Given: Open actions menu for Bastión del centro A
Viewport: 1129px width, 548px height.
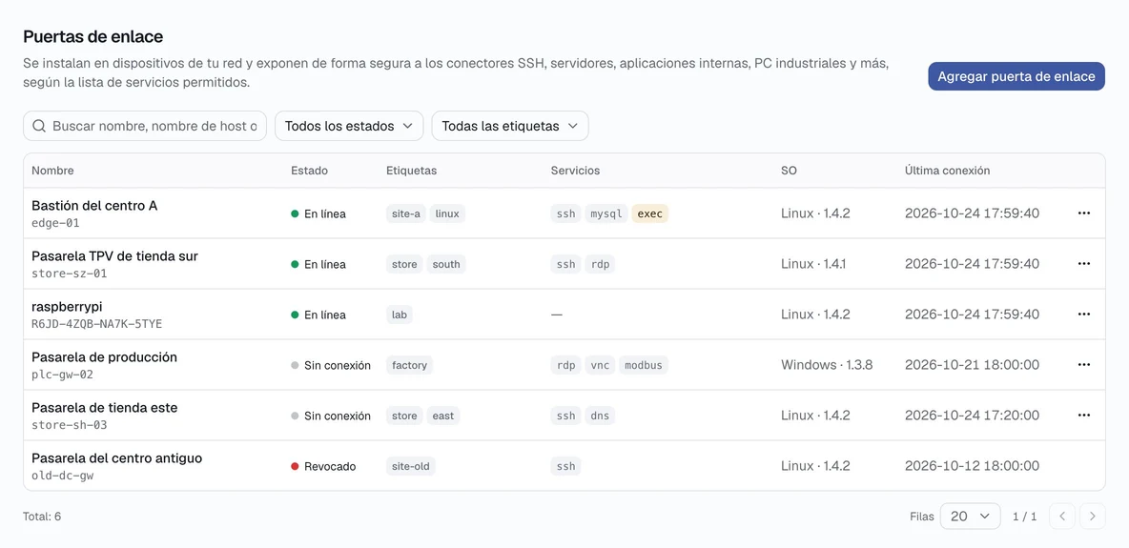Looking at the screenshot, I should (x=1083, y=213).
